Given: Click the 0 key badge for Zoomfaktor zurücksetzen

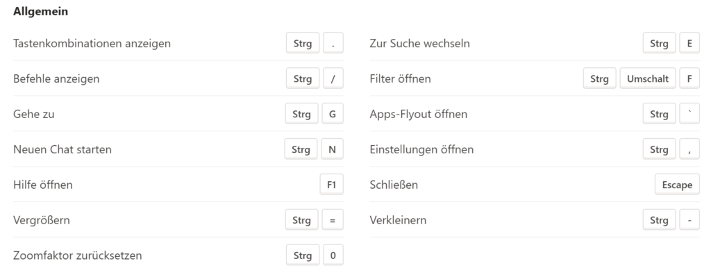Looking at the screenshot, I should coord(333,255).
